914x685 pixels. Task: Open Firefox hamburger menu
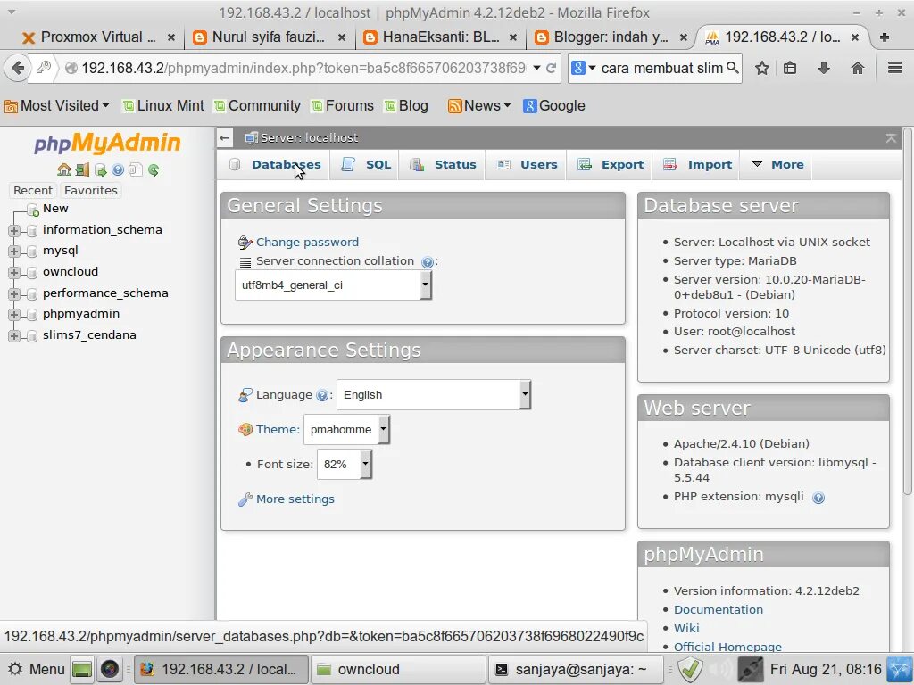pos(895,68)
